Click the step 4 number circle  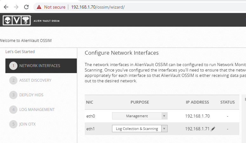pos(13,110)
